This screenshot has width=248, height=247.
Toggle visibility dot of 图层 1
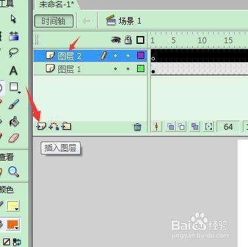pos(115,69)
